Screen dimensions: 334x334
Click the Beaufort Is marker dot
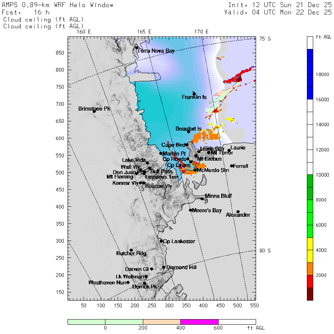coord(189,132)
